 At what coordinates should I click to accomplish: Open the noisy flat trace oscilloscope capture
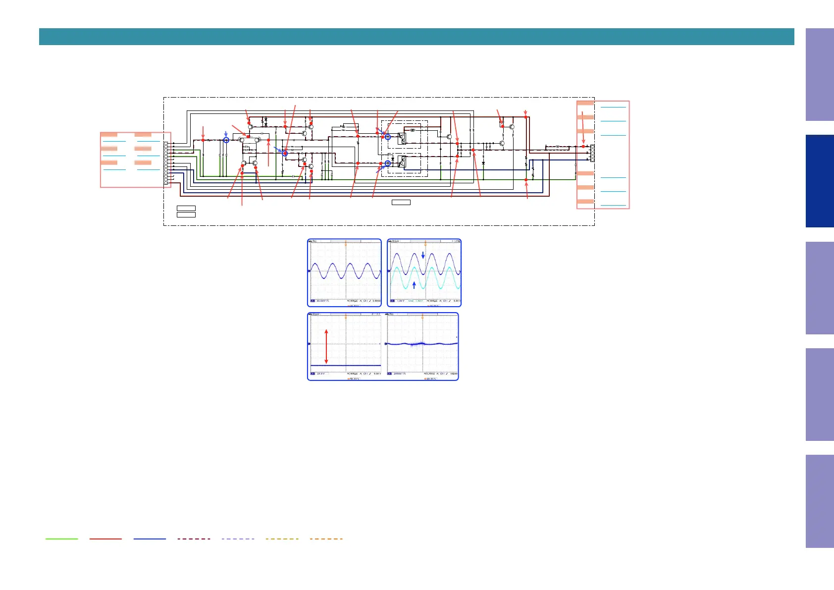[x=422, y=346]
